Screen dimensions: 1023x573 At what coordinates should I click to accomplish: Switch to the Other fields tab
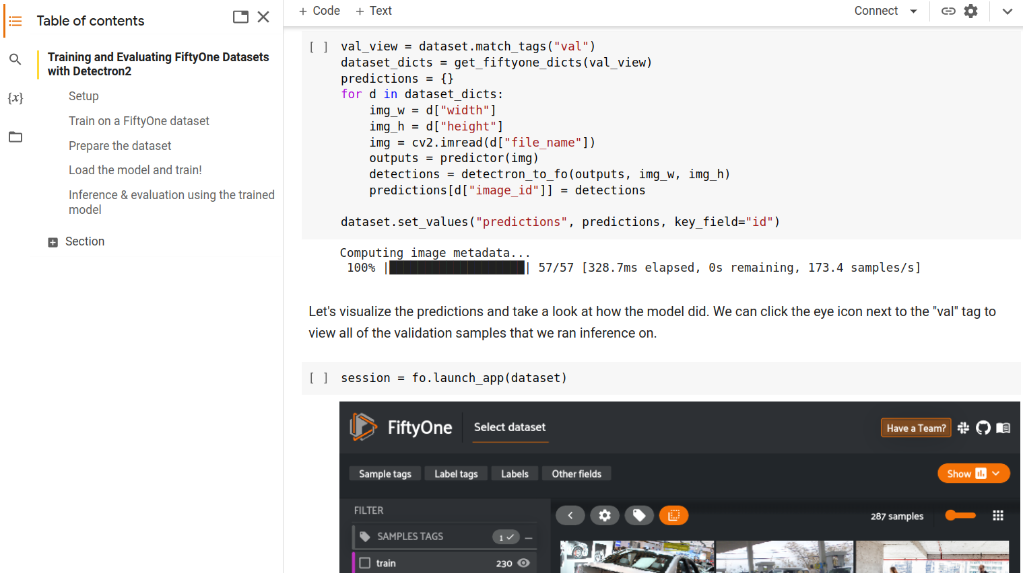coord(576,473)
